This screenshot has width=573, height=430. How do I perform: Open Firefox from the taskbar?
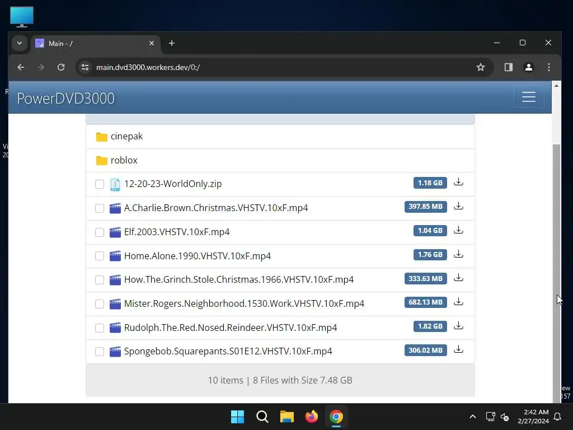[x=311, y=417]
